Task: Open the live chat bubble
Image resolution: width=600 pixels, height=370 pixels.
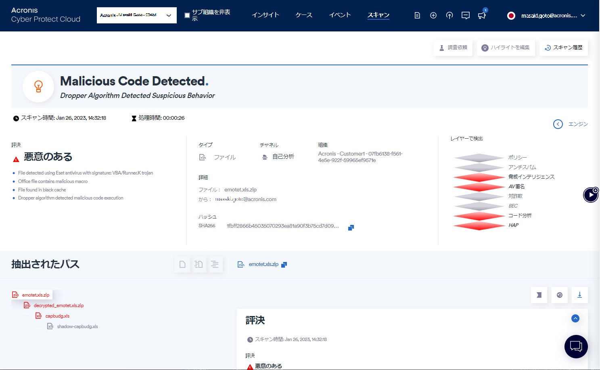Action: [x=576, y=346]
